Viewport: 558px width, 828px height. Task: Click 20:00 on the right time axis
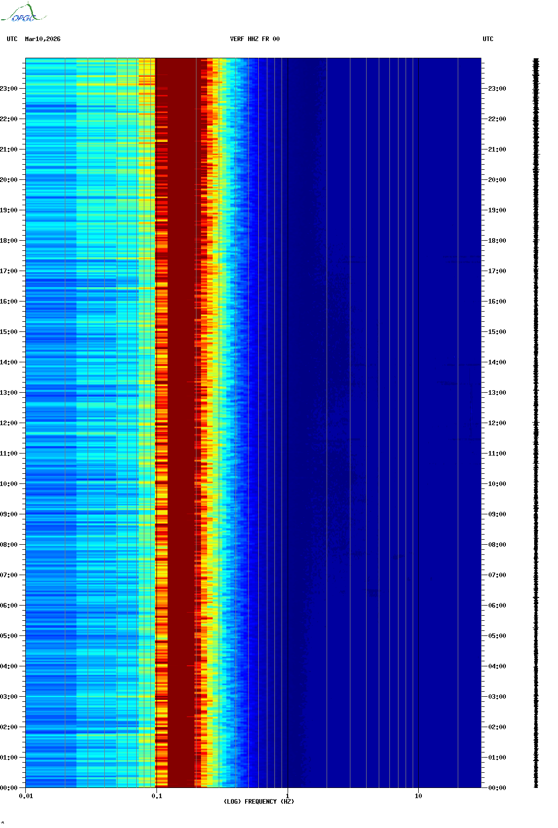coord(497,180)
